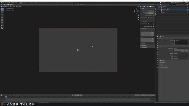
Task: Select the Measure tool
Action: pyautogui.click(x=2, y=28)
